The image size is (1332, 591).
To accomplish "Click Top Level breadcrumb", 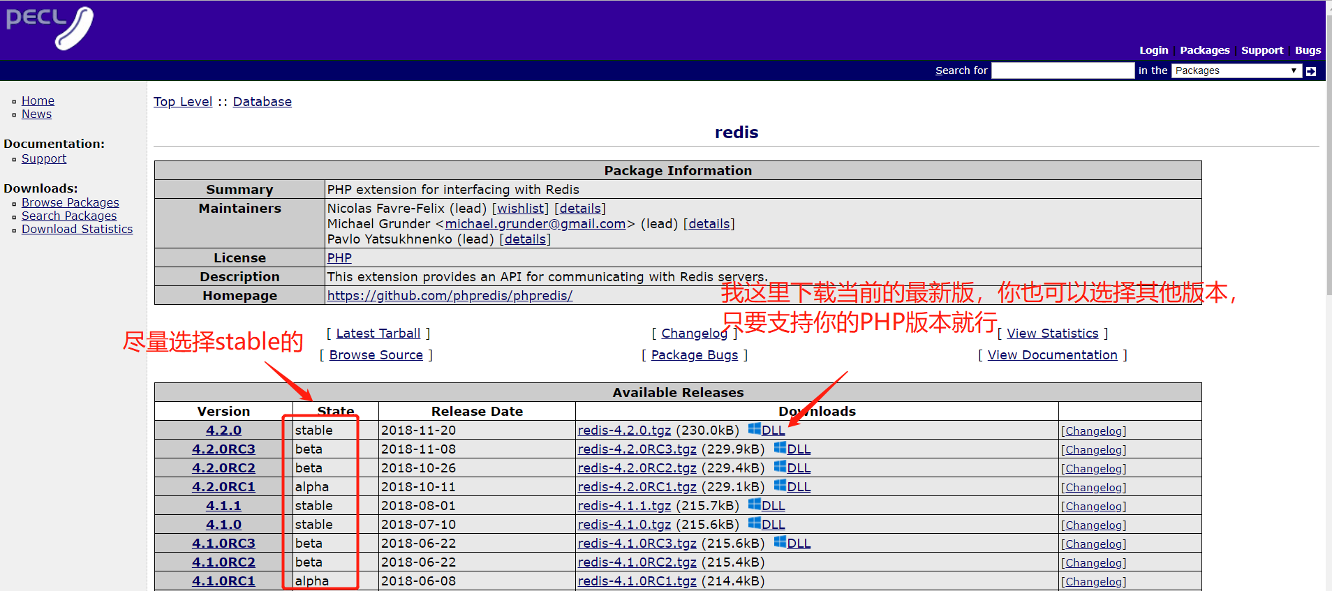I will (183, 102).
